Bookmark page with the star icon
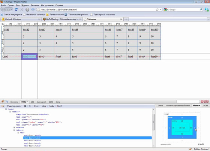Viewport: 210px width, 151px height. [x=157, y=10]
